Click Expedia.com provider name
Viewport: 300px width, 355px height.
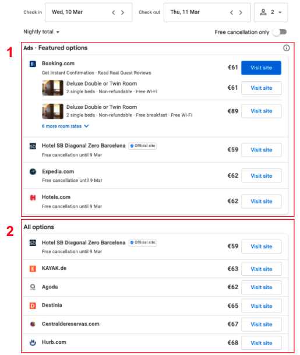pos(58,171)
